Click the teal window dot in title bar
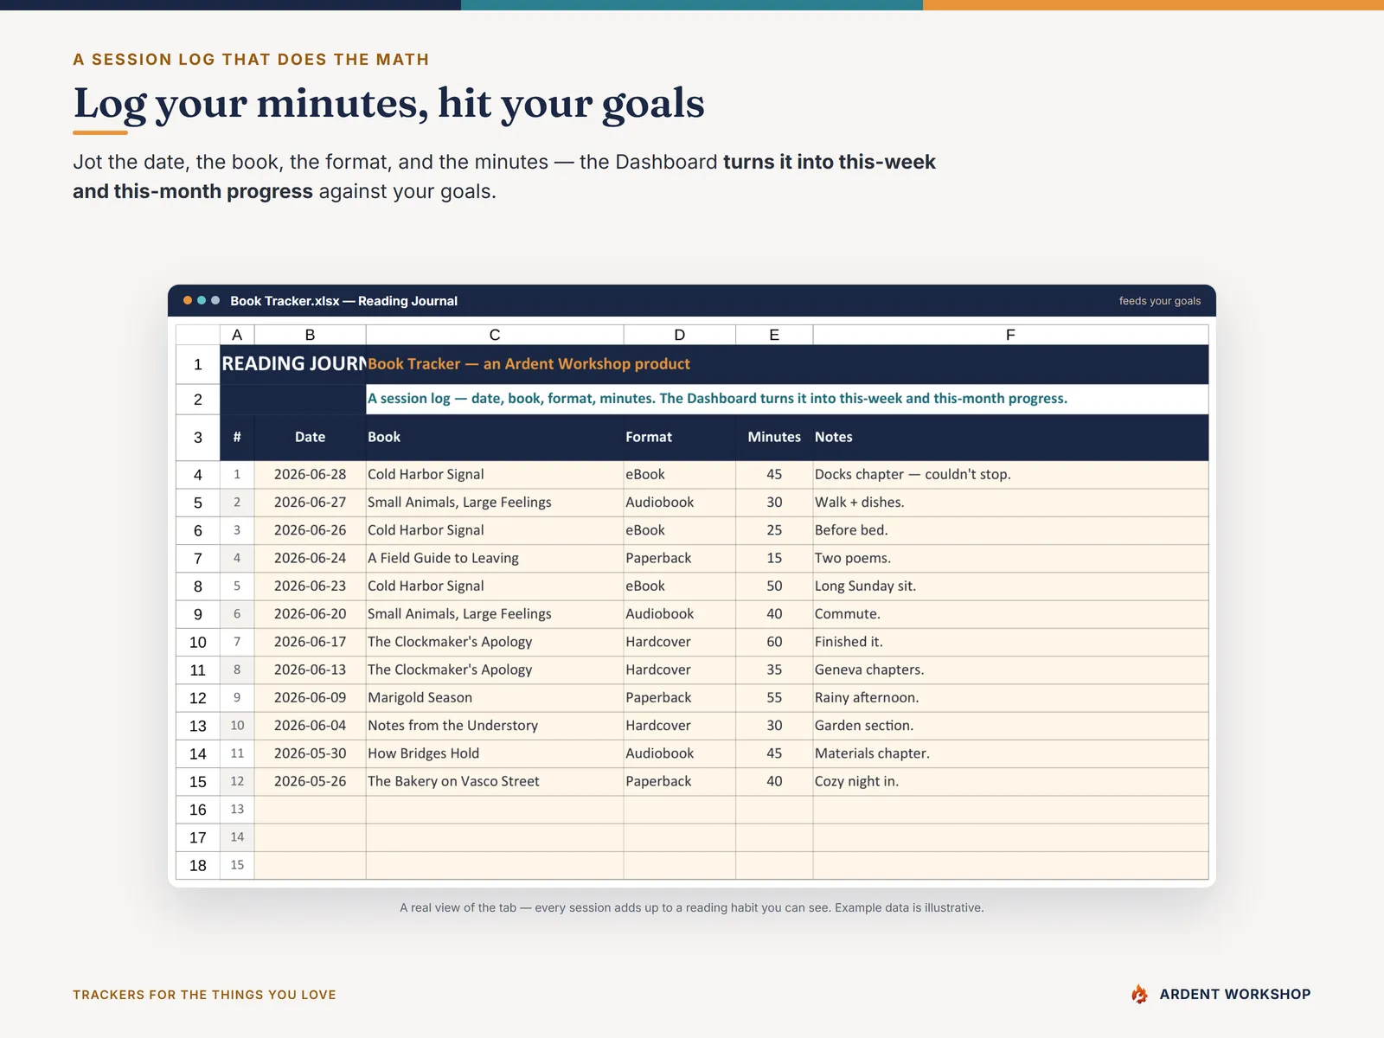The image size is (1384, 1038). (x=202, y=300)
